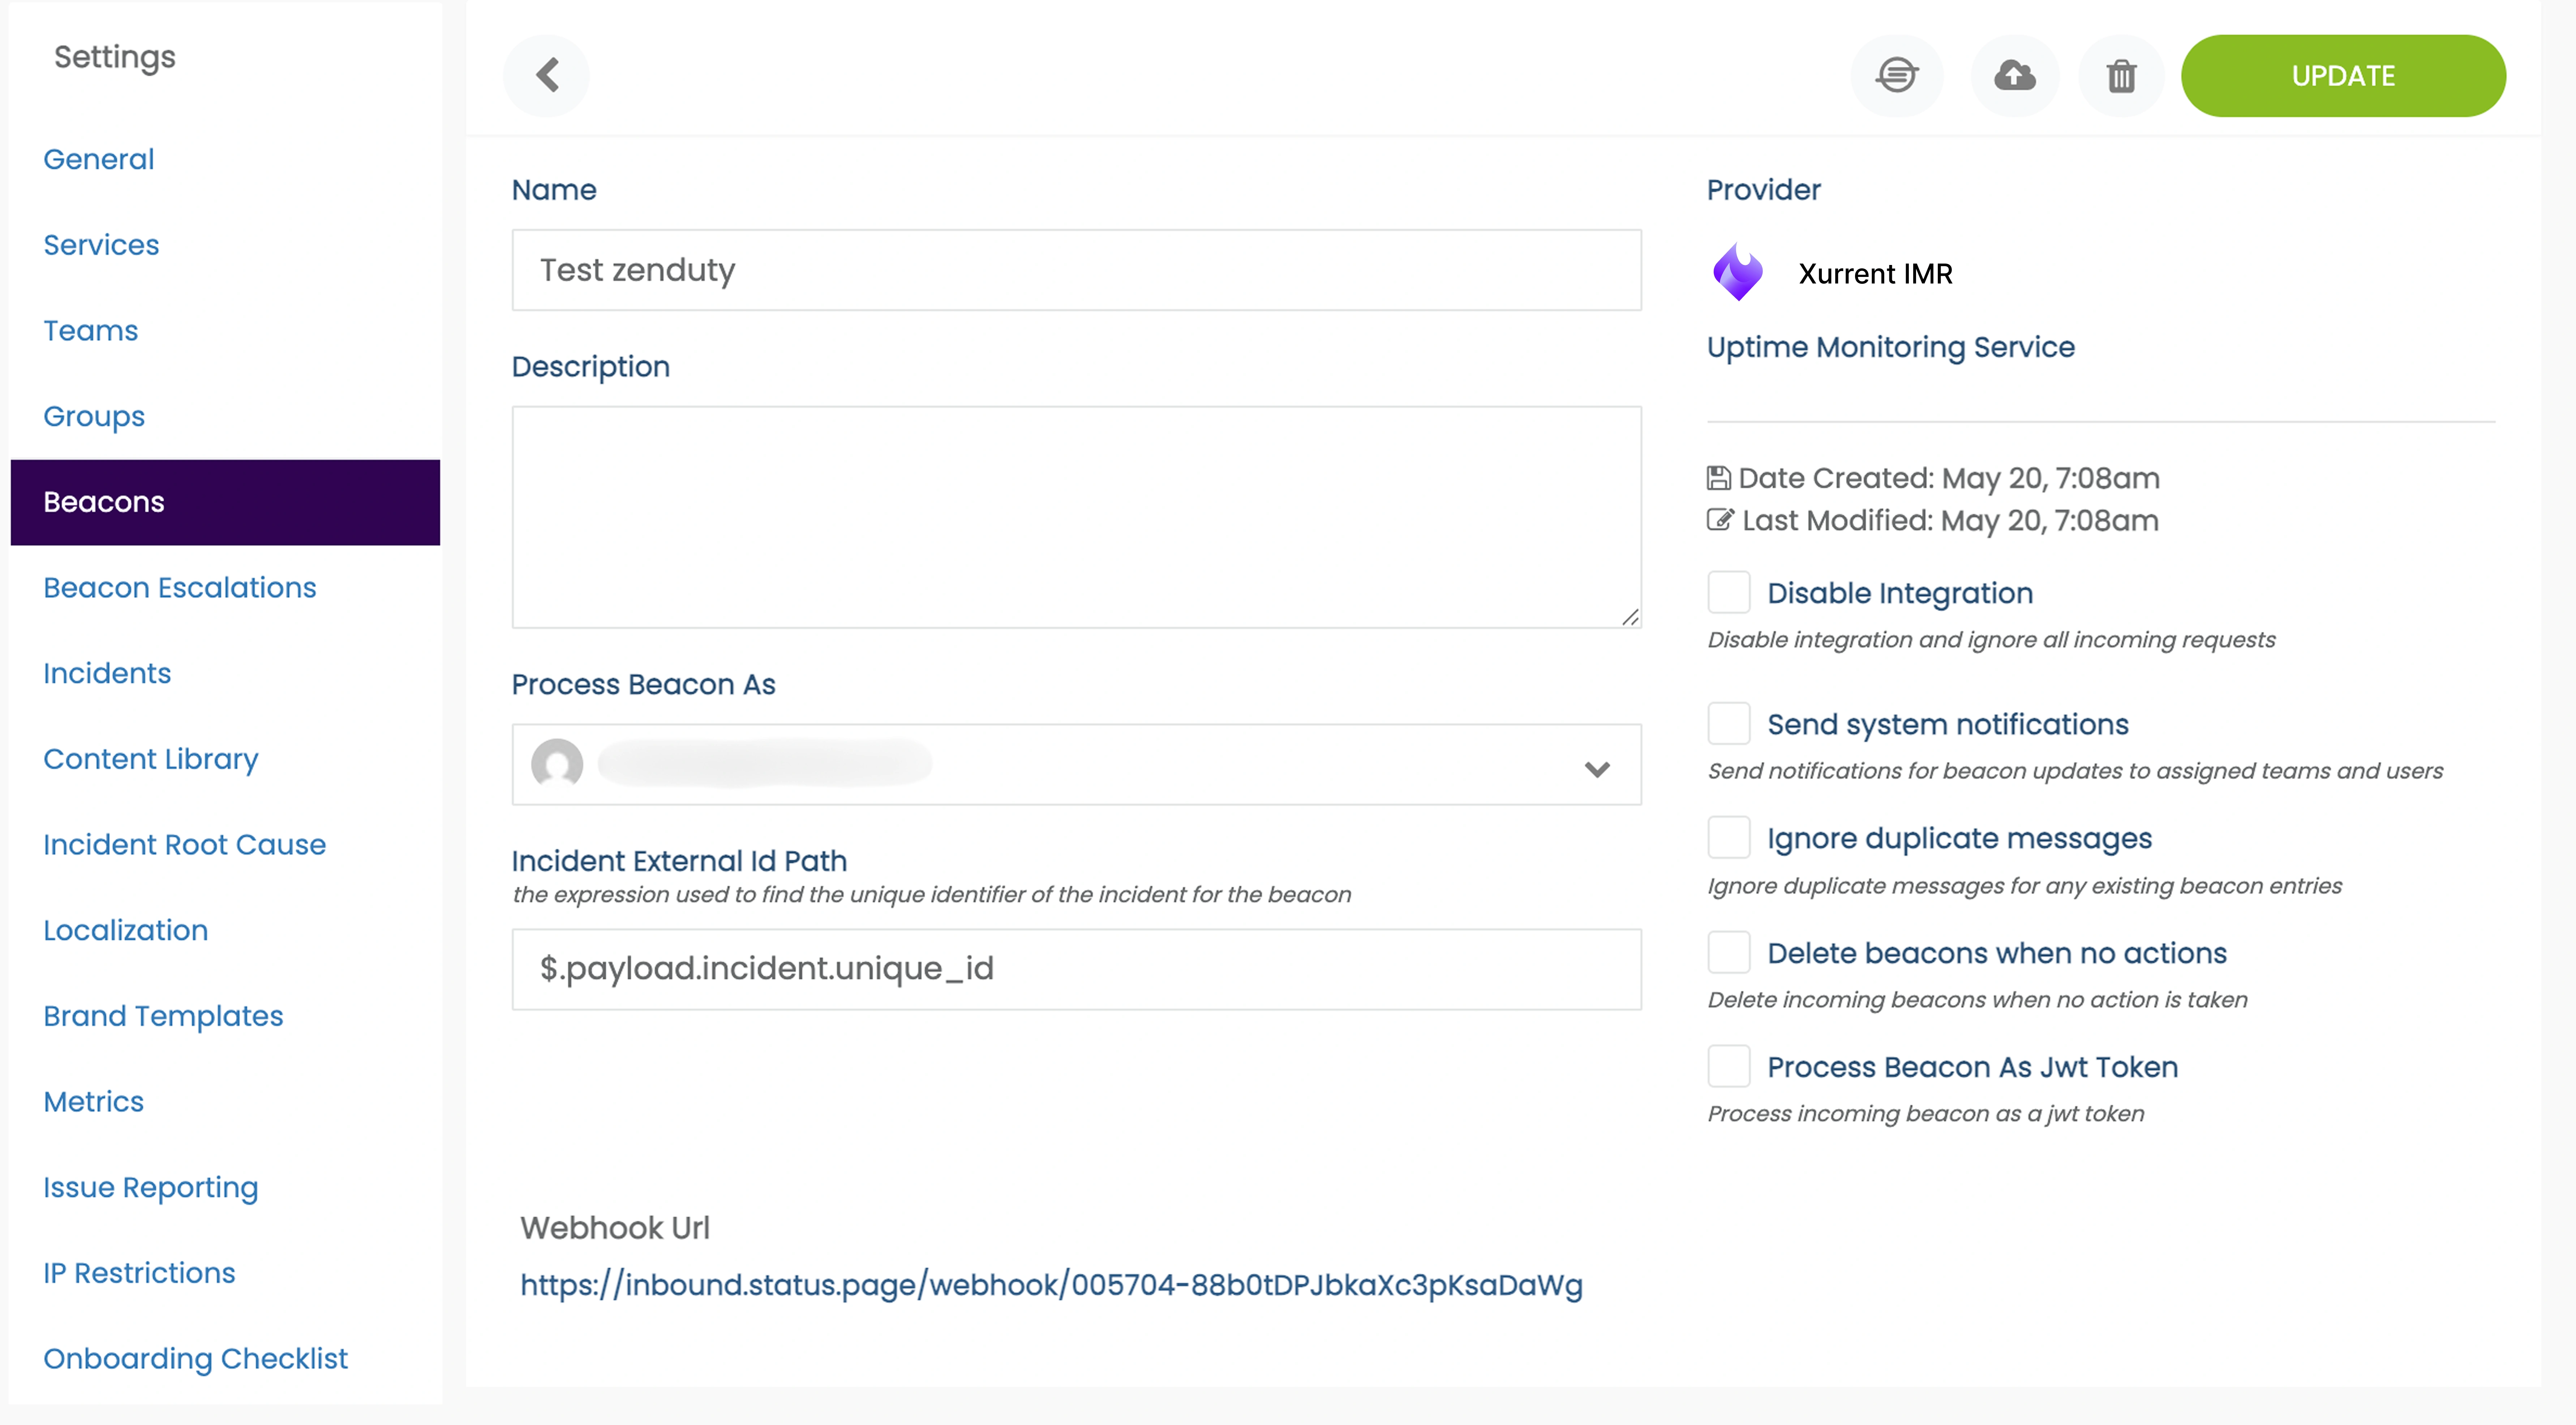Go to Incidents in settings sidebar

(x=107, y=673)
